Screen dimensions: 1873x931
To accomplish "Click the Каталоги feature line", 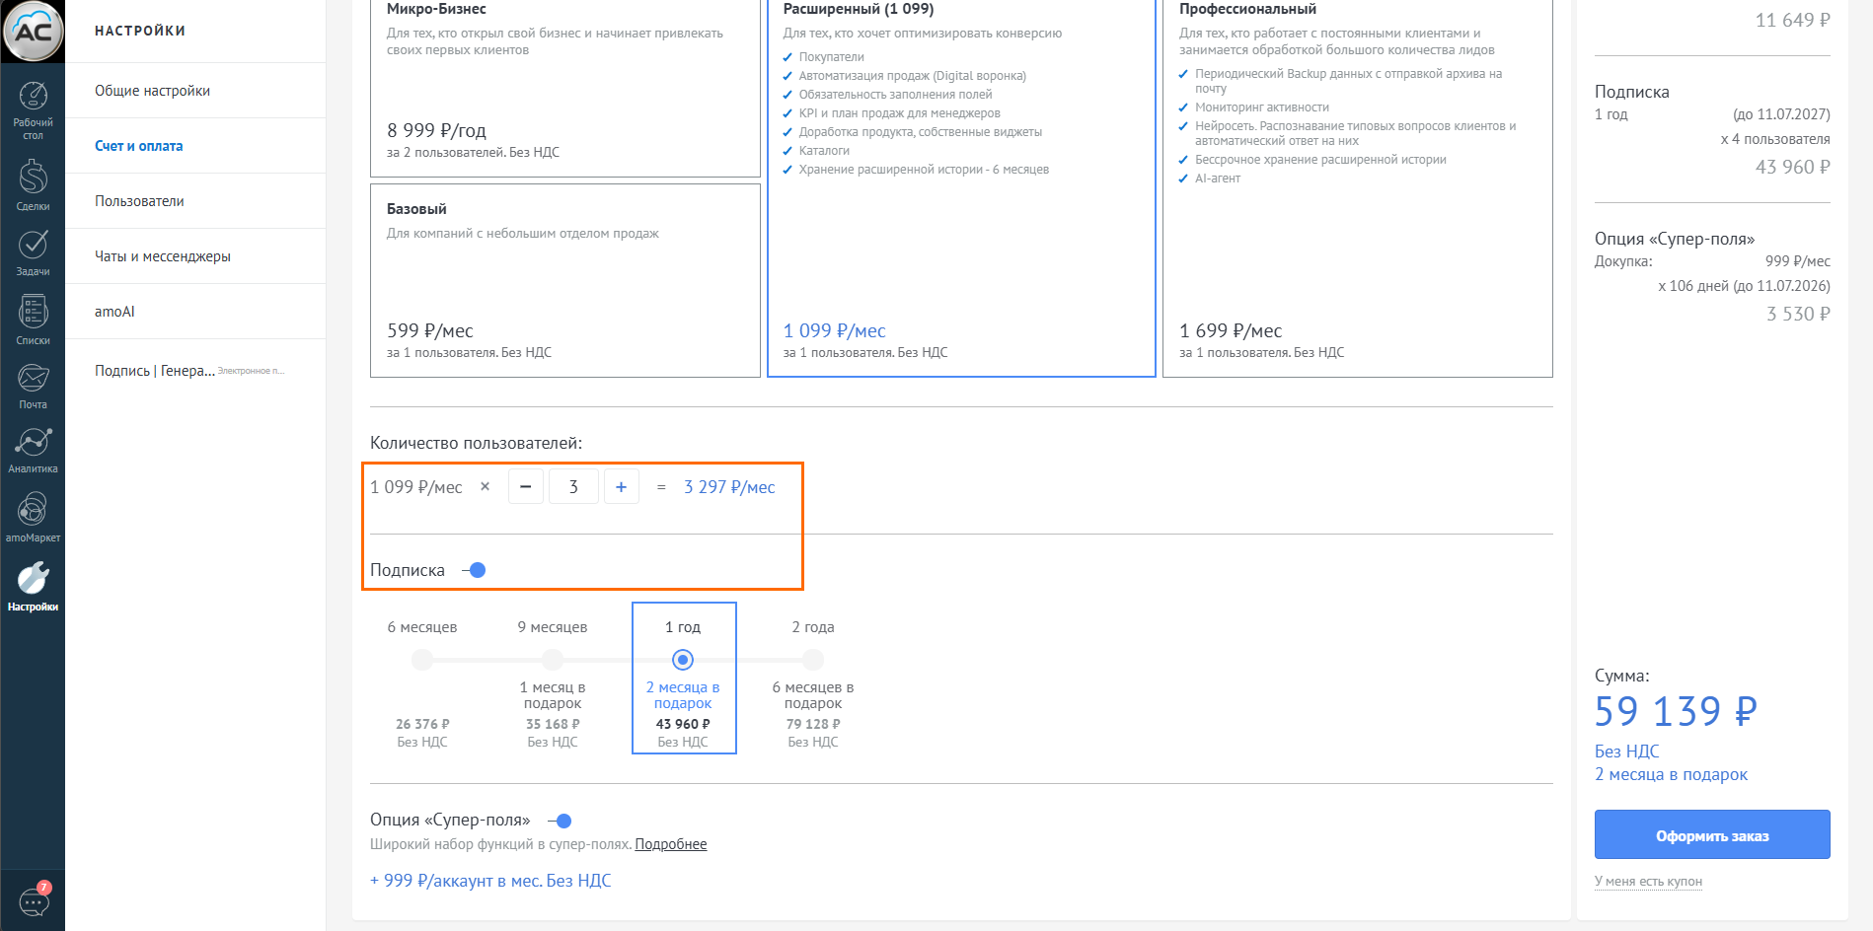I will click(x=824, y=151).
